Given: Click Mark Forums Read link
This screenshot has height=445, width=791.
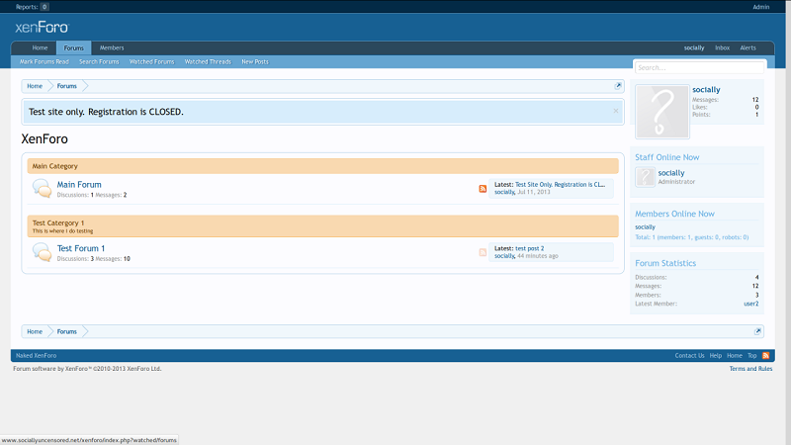Looking at the screenshot, I should click(x=44, y=61).
